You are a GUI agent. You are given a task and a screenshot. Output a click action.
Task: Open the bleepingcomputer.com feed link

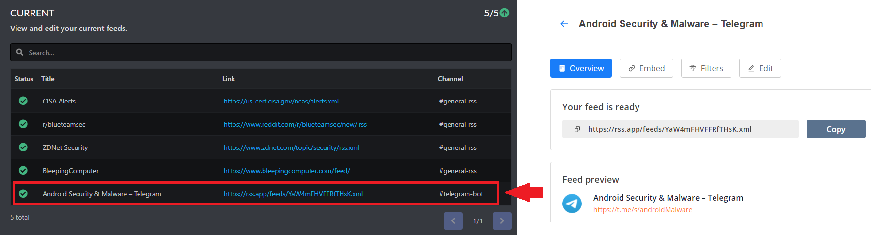point(287,171)
